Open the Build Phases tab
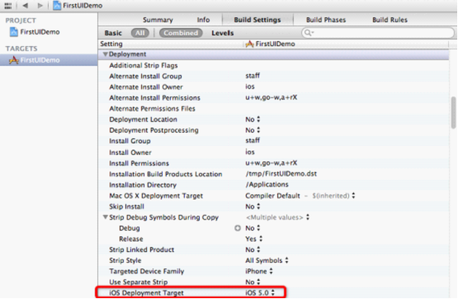 pos(326,20)
